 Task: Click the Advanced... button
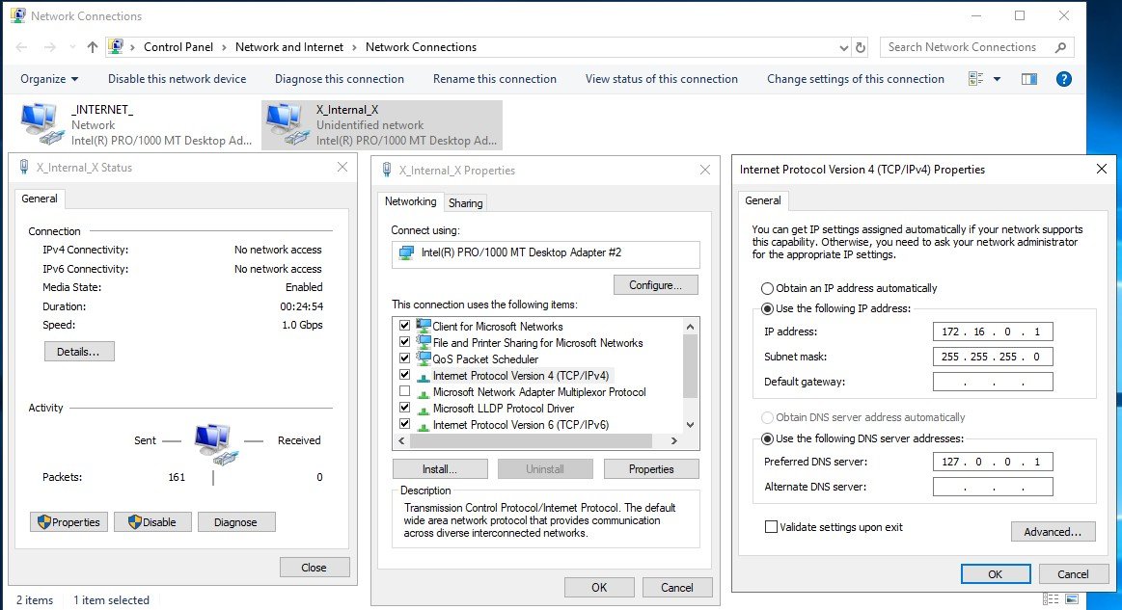click(x=1053, y=532)
